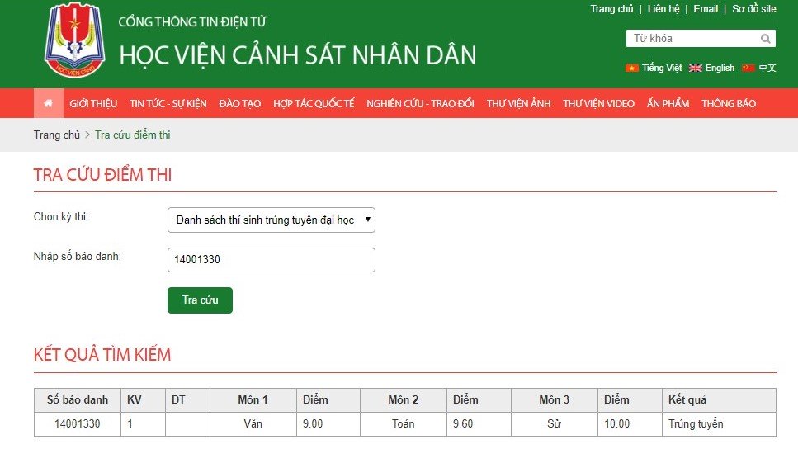Viewport: 798px width, 449px height.
Task: Open the Giới thiệu menu
Action: point(93,103)
